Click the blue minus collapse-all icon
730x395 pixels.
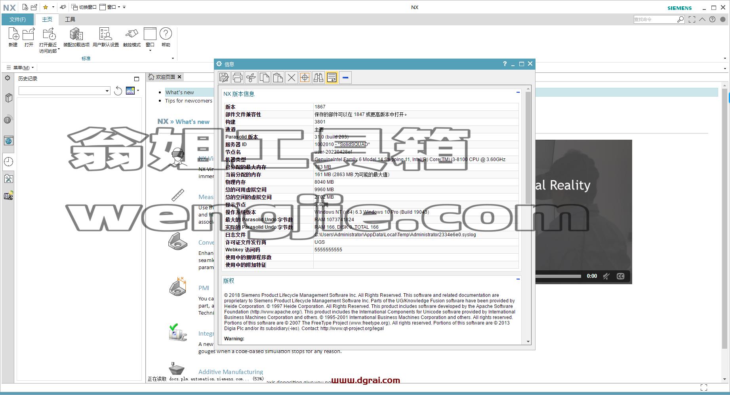pos(345,78)
